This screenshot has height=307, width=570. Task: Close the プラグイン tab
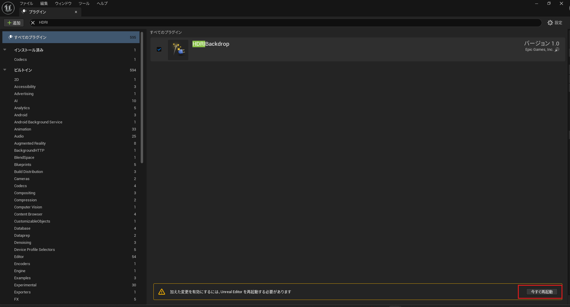tap(76, 12)
